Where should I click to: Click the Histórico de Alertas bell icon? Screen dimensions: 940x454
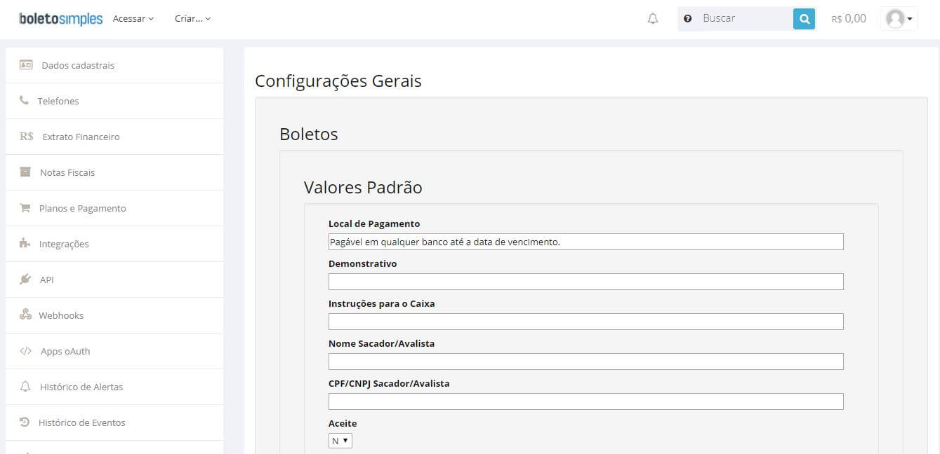coord(26,387)
